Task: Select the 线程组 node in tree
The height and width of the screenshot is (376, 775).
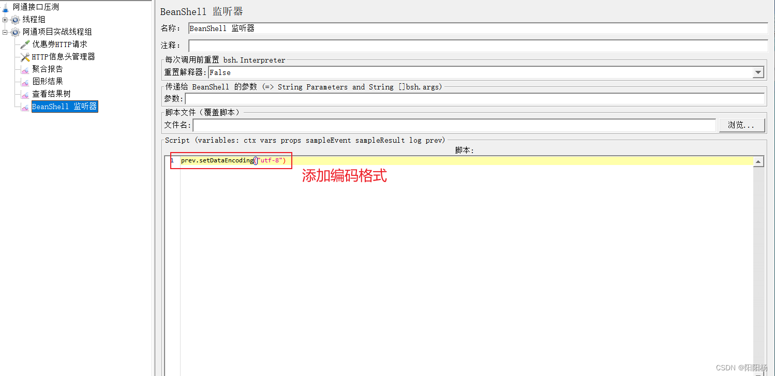Action: coord(34,20)
